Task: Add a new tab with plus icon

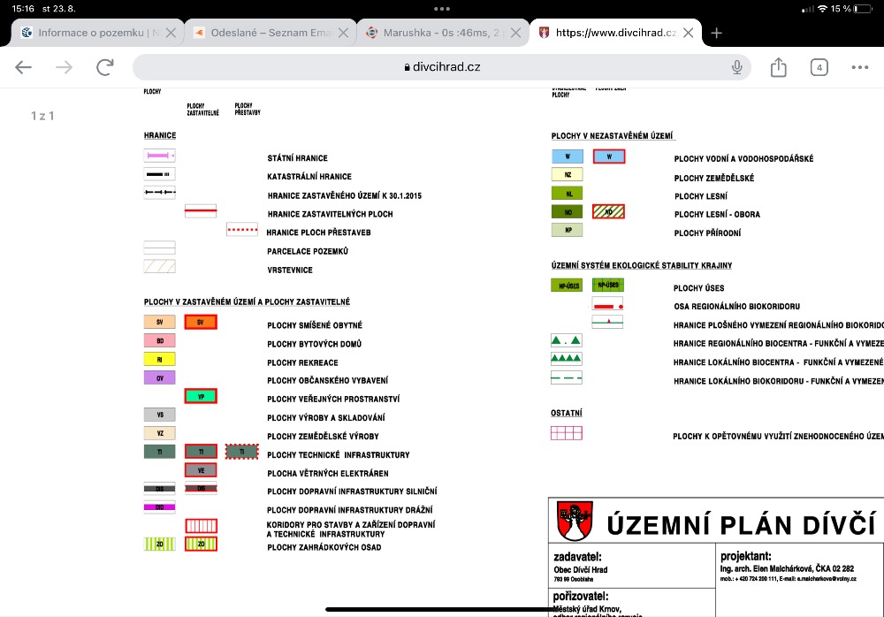Action: pos(716,34)
